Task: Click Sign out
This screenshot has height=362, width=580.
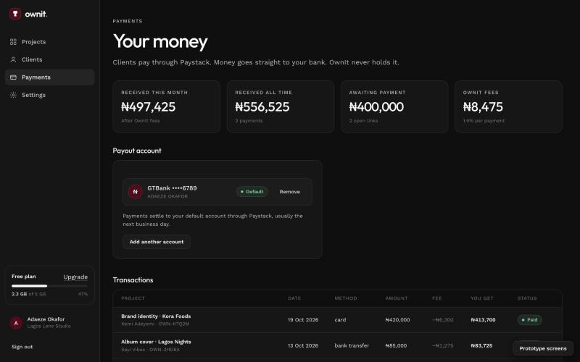Action: pyautogui.click(x=22, y=347)
